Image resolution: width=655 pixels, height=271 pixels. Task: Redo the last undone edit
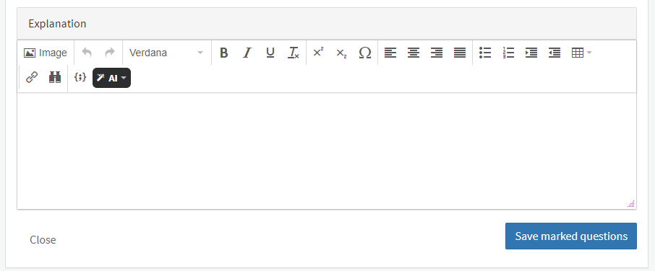[110, 53]
